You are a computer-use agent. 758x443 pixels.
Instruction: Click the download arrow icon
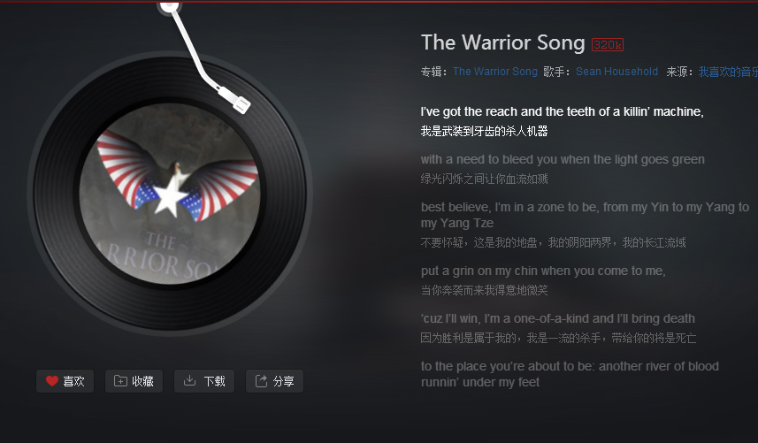189,381
